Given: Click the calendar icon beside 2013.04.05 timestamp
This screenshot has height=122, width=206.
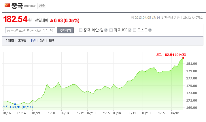Looking at the screenshot, I should point(133,18).
